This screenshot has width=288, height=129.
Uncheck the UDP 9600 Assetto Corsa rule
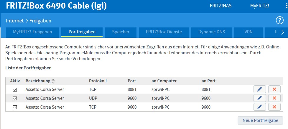(15, 98)
